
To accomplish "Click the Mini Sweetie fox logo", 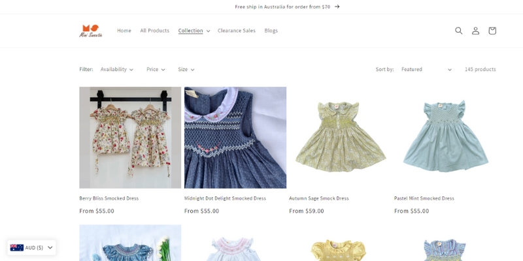I will click(91, 31).
